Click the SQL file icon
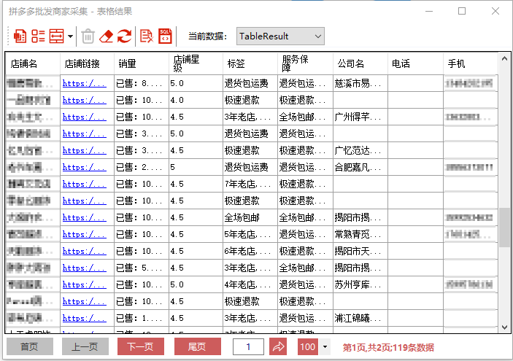 165,36
